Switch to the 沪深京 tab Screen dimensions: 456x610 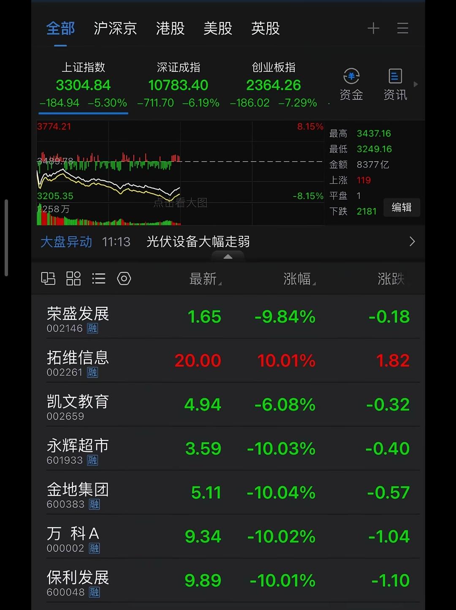point(115,29)
